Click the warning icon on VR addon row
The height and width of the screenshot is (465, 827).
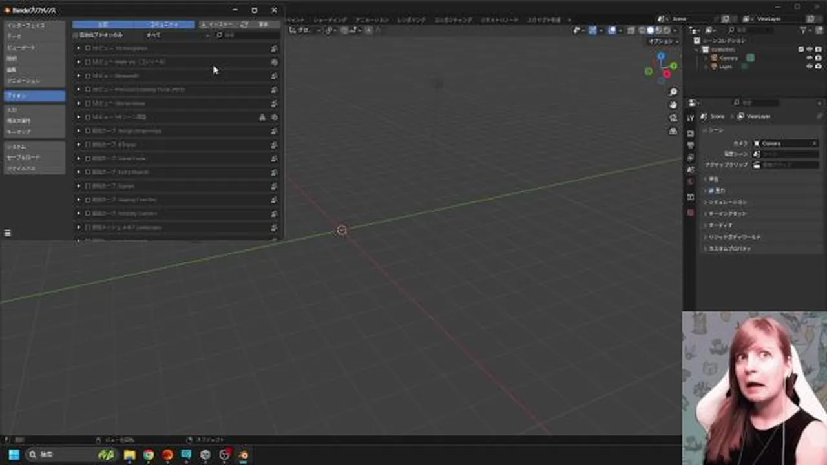click(262, 117)
